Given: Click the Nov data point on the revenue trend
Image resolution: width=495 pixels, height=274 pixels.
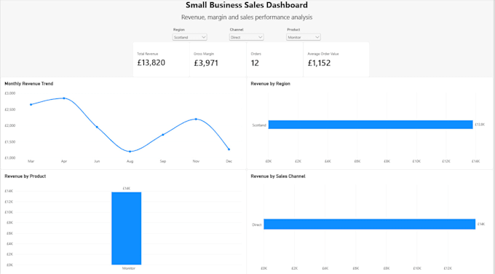Looking at the screenshot, I should (x=196, y=119).
